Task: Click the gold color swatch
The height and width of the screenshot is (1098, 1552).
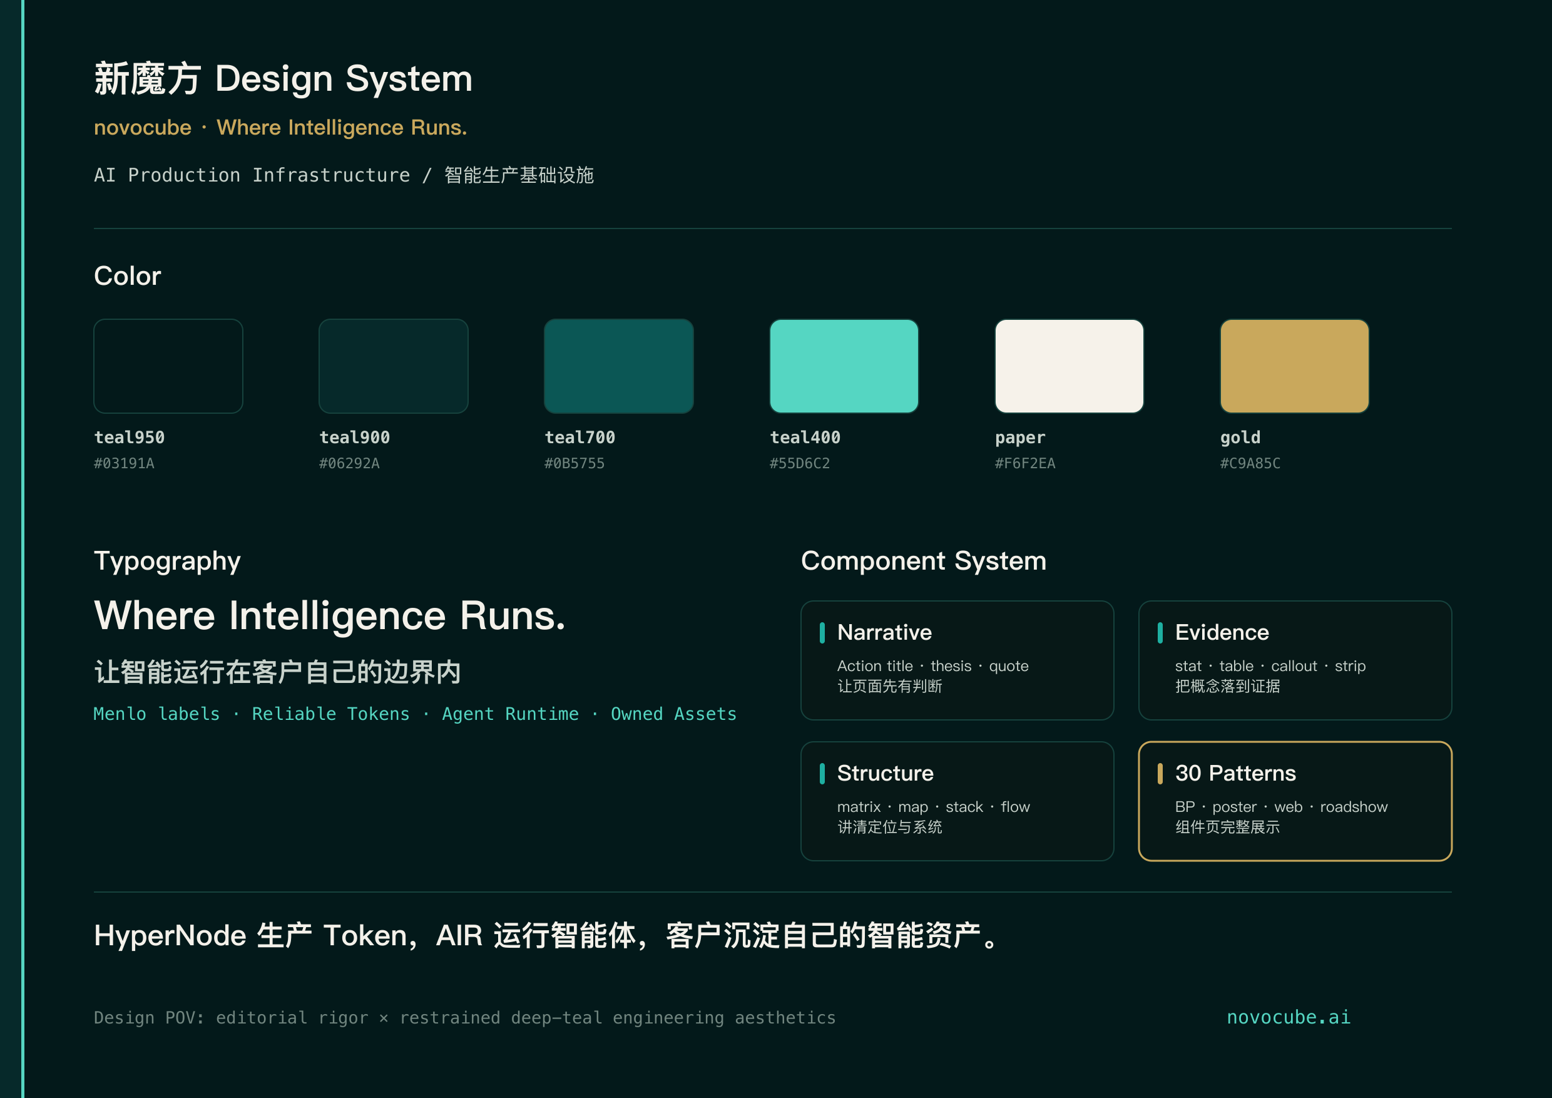Action: [x=1294, y=366]
